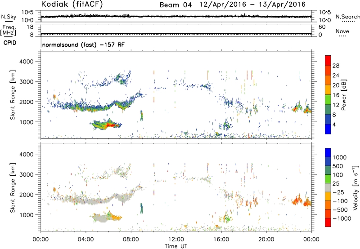This screenshot has width=360, height=249.
Task: Pick the light green Velocity segment between 100 and 25
Action: click(328, 179)
